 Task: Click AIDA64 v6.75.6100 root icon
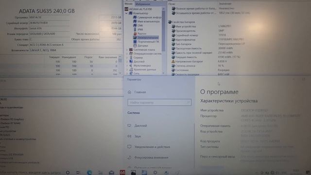[x=126, y=9]
